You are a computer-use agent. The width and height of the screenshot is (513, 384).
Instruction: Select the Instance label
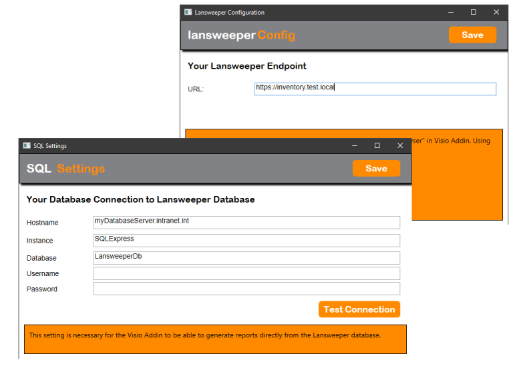(x=39, y=241)
